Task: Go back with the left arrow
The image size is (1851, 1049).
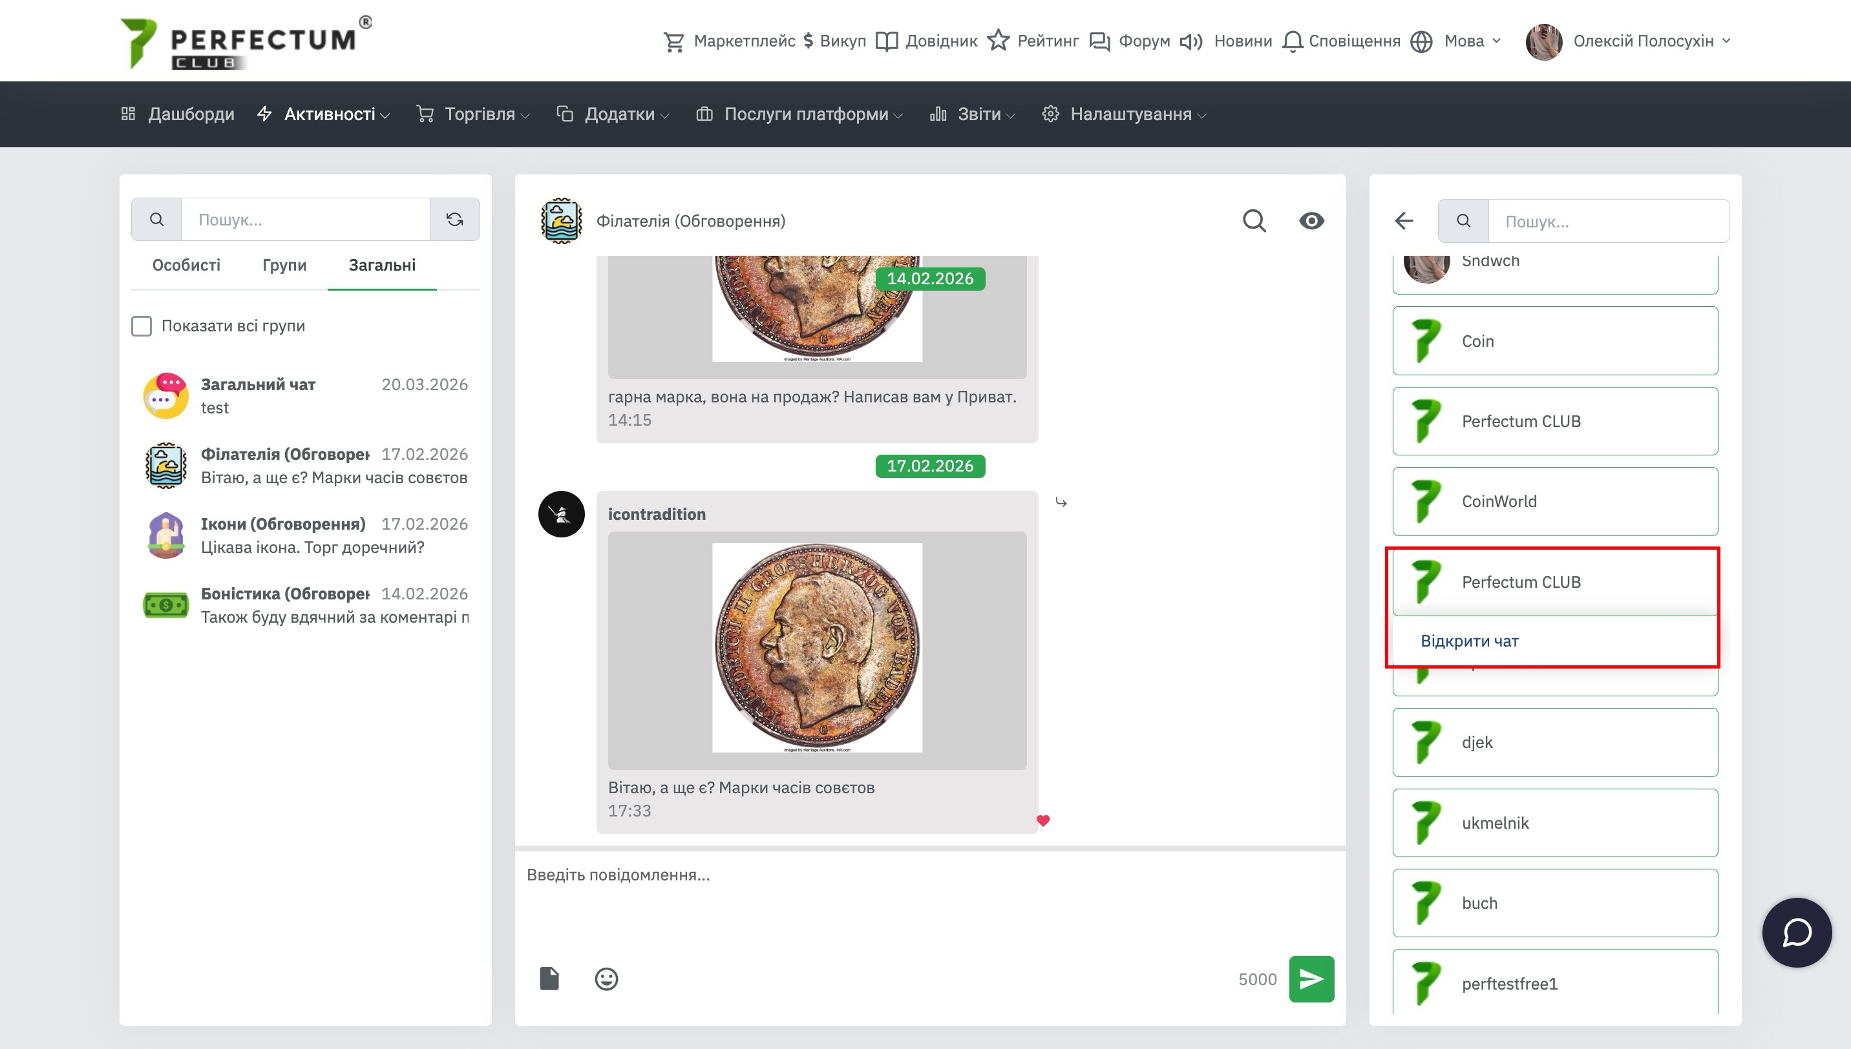Action: click(1403, 220)
